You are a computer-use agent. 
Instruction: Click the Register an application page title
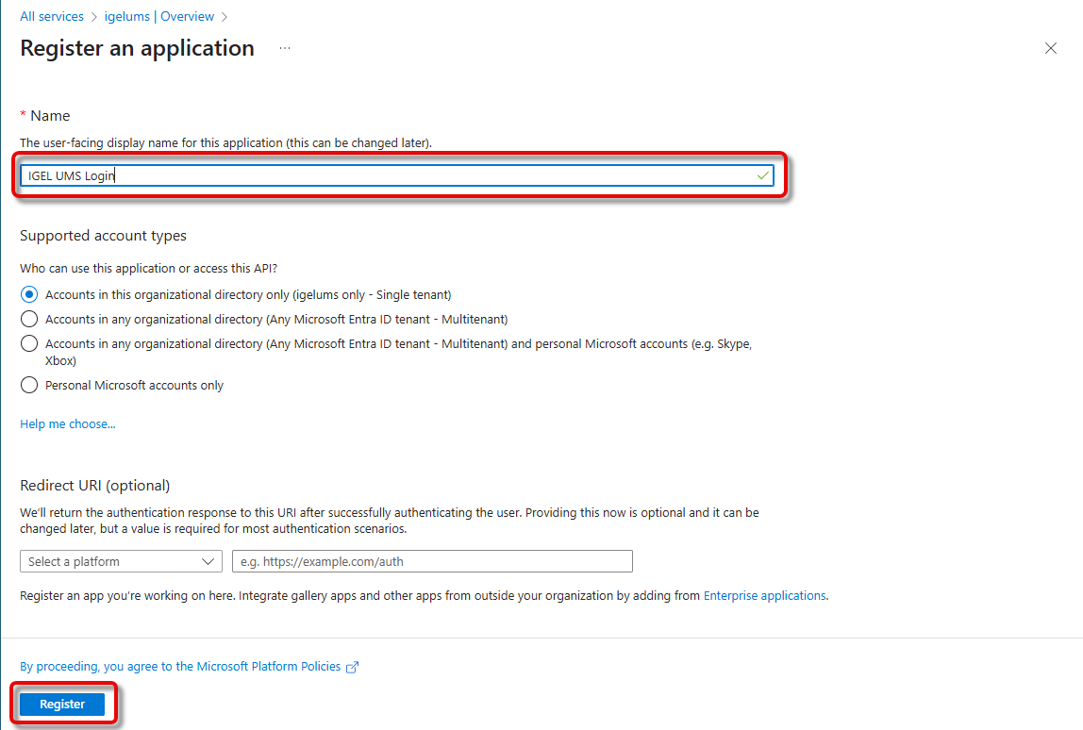coord(138,48)
